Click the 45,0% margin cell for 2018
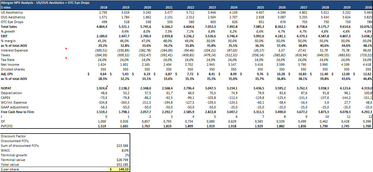 pos(103,41)
